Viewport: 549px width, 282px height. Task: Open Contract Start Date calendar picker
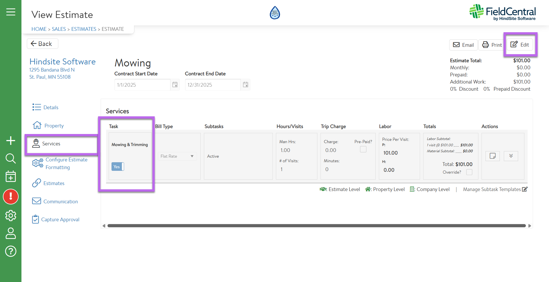click(175, 85)
